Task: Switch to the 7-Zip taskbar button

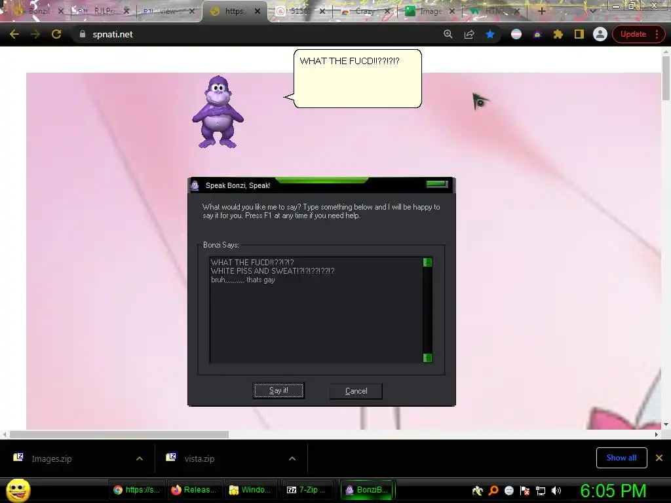Action: (x=307, y=490)
